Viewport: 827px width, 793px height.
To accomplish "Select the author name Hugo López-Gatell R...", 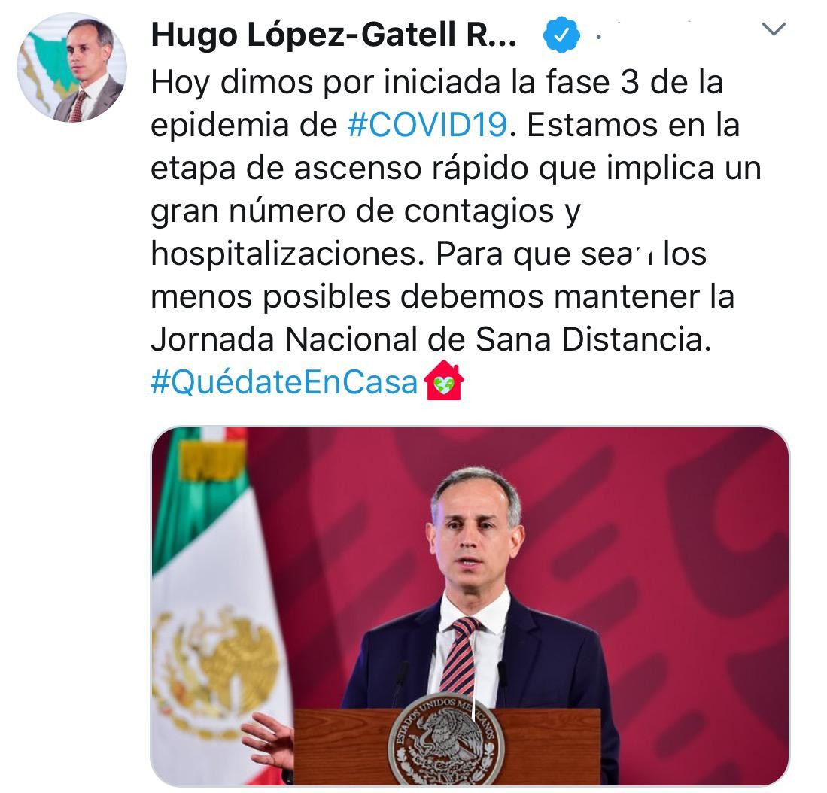I will [334, 35].
